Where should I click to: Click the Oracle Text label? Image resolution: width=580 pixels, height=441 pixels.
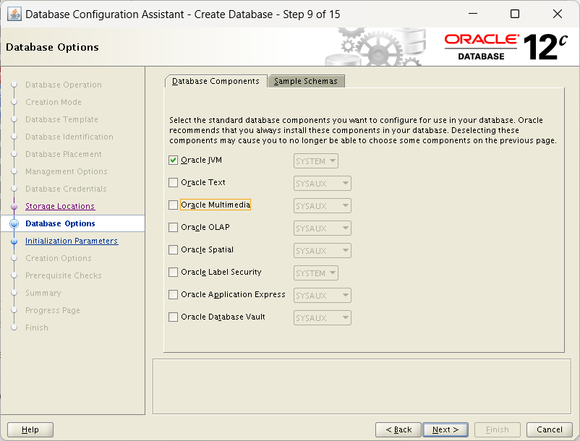point(203,183)
